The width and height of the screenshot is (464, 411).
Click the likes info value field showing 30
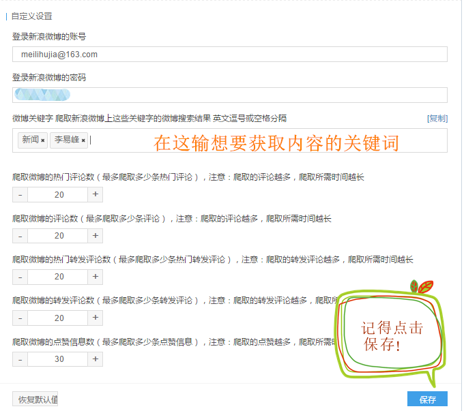[x=59, y=359]
